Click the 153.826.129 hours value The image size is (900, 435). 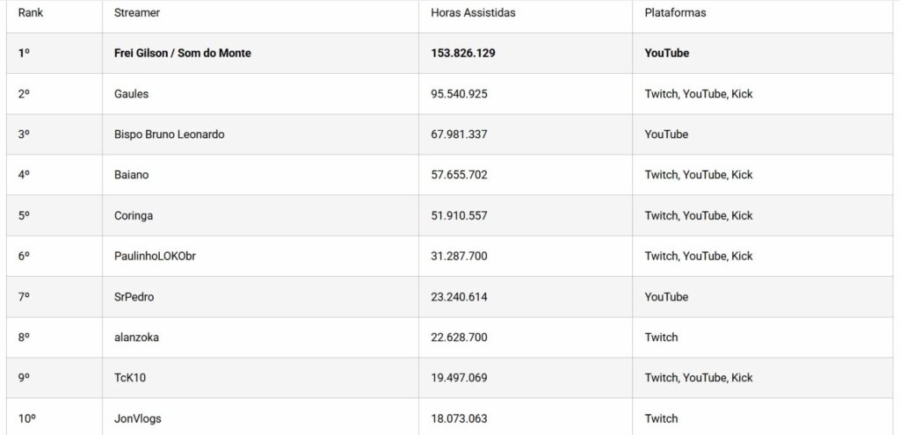point(463,53)
